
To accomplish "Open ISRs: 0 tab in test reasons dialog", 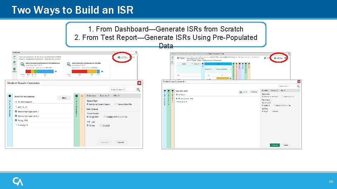I will [x=116, y=96].
